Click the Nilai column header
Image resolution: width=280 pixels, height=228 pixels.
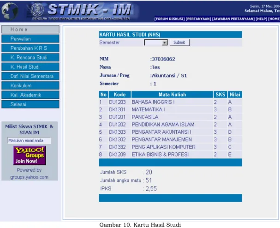point(235,94)
